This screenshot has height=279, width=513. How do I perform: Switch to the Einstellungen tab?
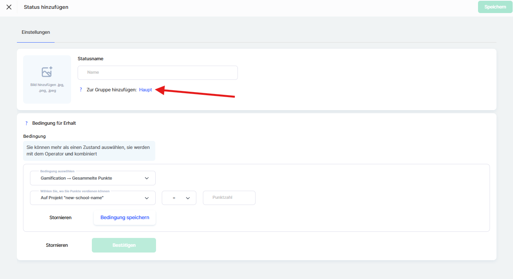click(36, 32)
